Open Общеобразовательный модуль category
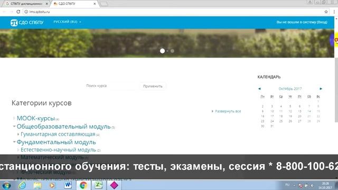 point(63,127)
